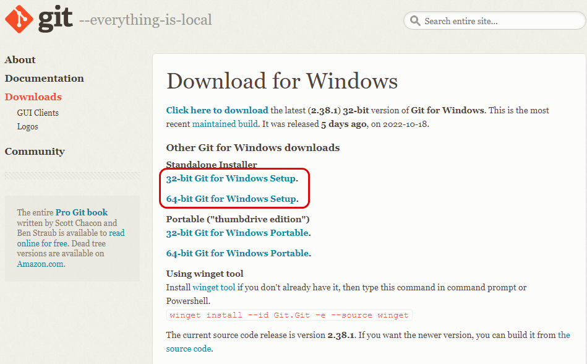Viewport: 587px width, 364px height.
Task: Open the Downloads section
Action: point(33,97)
